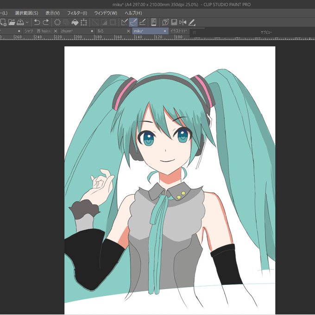Click the サブビュー panel title

pyautogui.click(x=266, y=32)
